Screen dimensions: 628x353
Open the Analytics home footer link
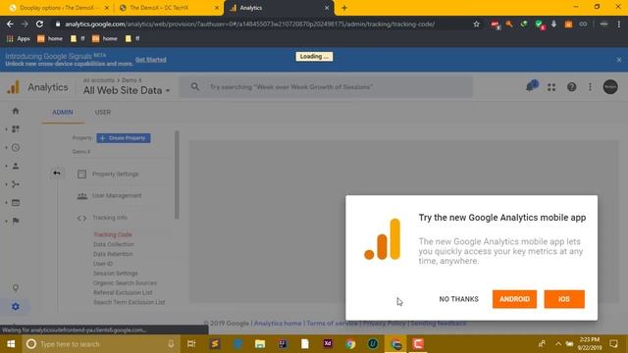[x=278, y=323]
